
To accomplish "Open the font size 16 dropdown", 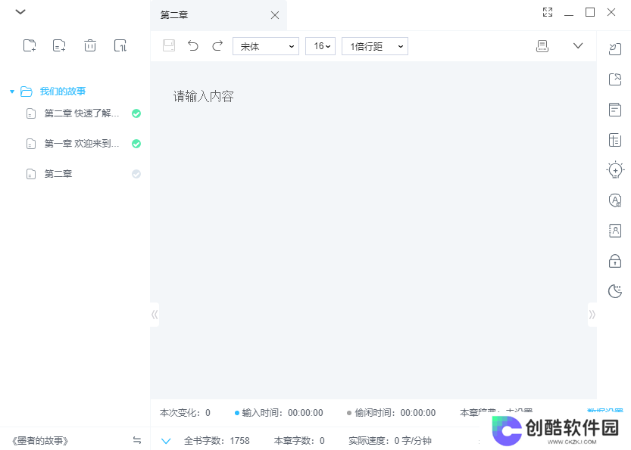I will click(320, 46).
